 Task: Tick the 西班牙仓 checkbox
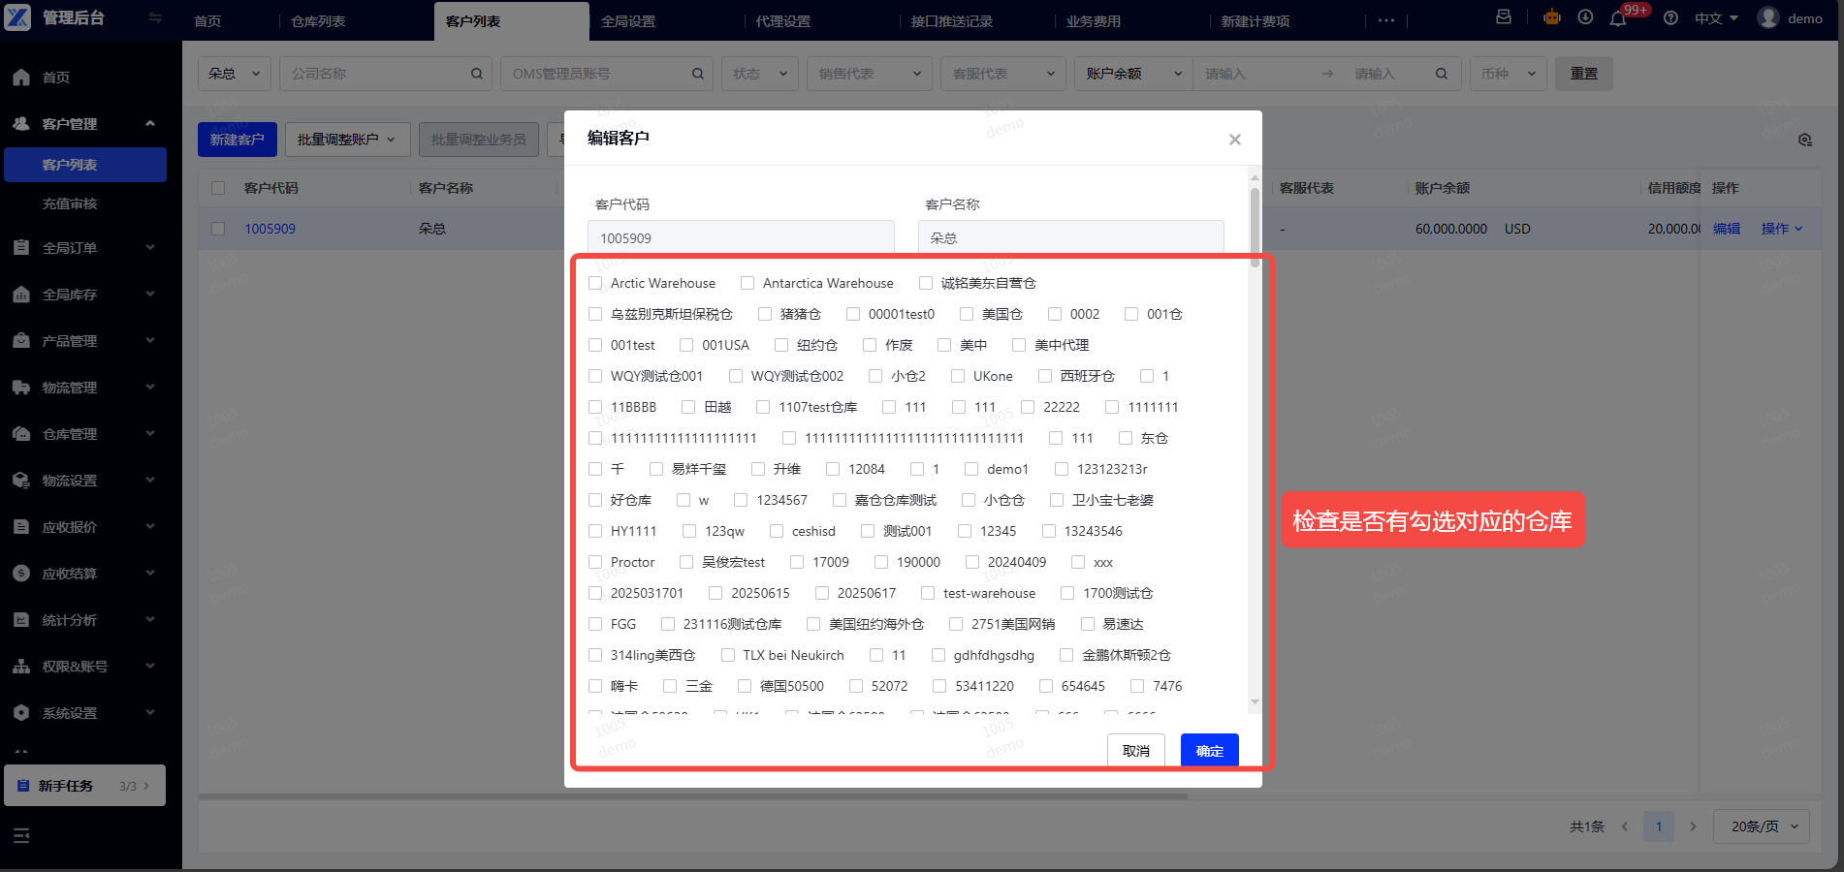1045,376
